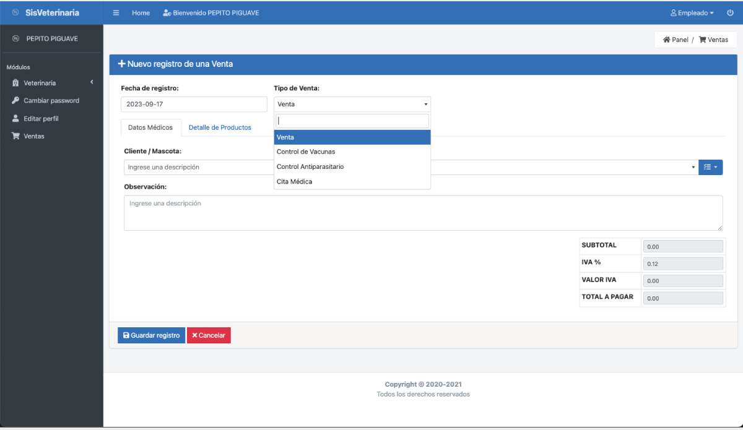Click the hamburger menu icon in navbar
This screenshot has height=430, width=743.
pos(116,13)
